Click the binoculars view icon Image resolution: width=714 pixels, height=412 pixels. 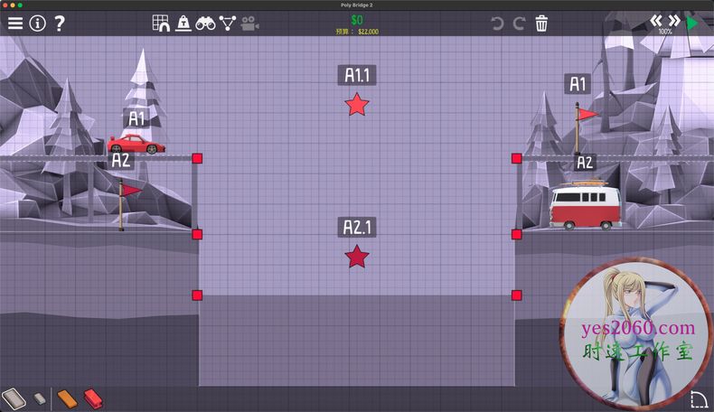click(x=206, y=23)
